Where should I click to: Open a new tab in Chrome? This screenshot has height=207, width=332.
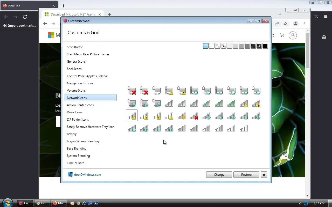coord(109,14)
